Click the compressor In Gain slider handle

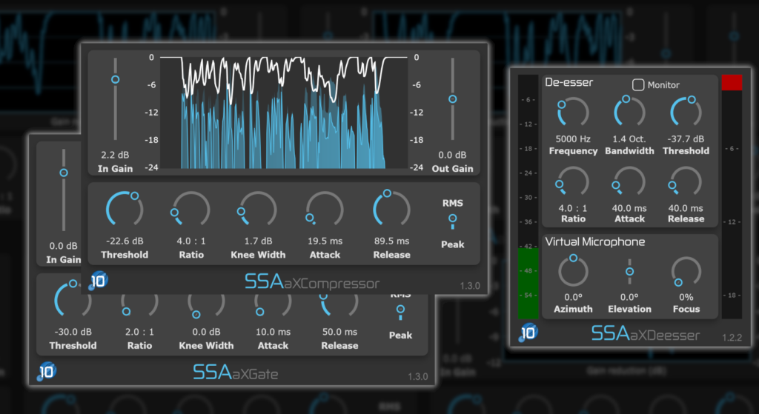coord(115,80)
